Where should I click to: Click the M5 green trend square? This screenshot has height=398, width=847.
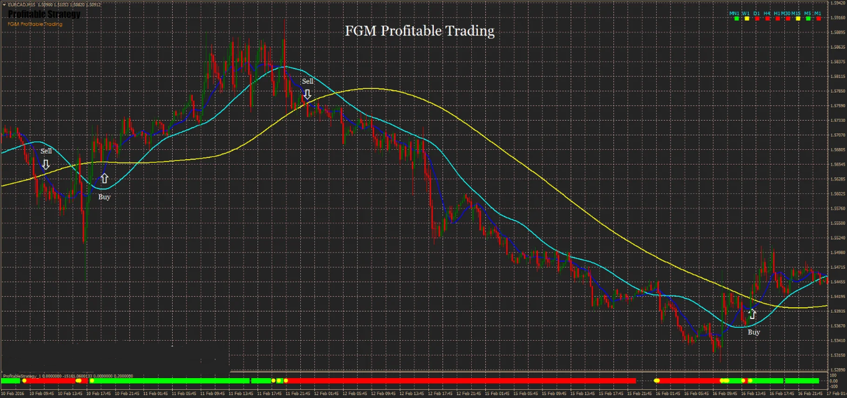click(808, 19)
